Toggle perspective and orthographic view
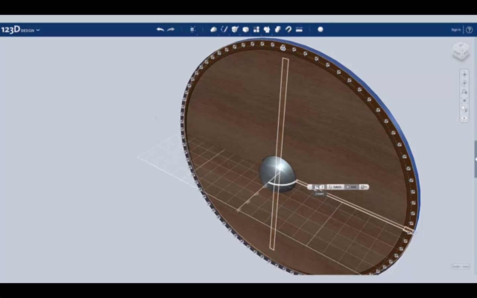Image resolution: width=477 pixels, height=298 pixels. [464, 109]
